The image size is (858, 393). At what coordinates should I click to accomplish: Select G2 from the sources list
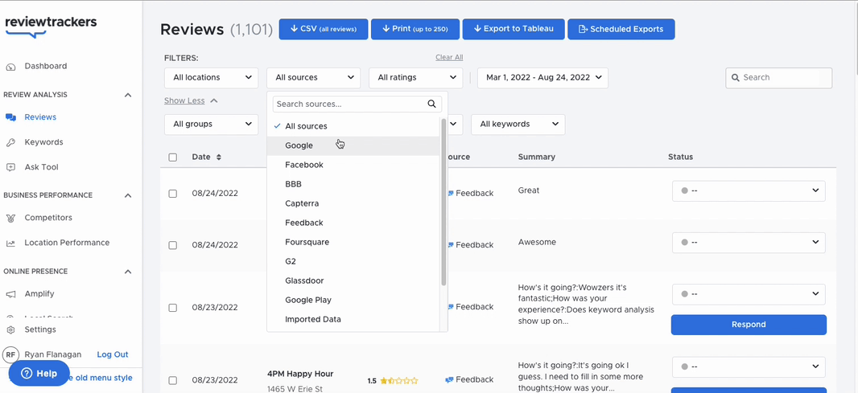pyautogui.click(x=353, y=261)
